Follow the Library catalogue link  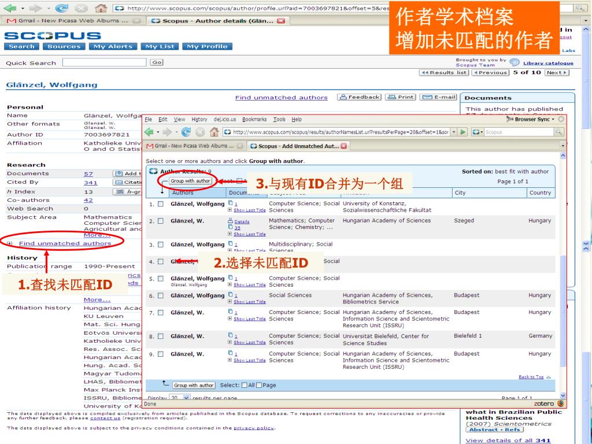548,63
